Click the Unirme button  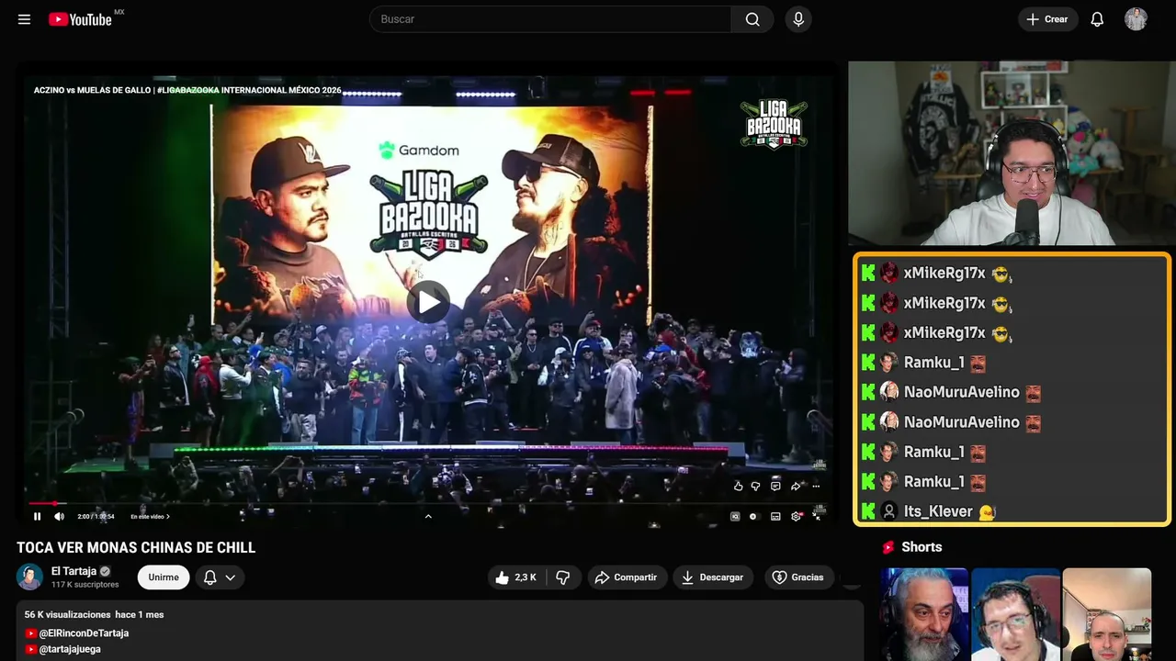tap(164, 577)
